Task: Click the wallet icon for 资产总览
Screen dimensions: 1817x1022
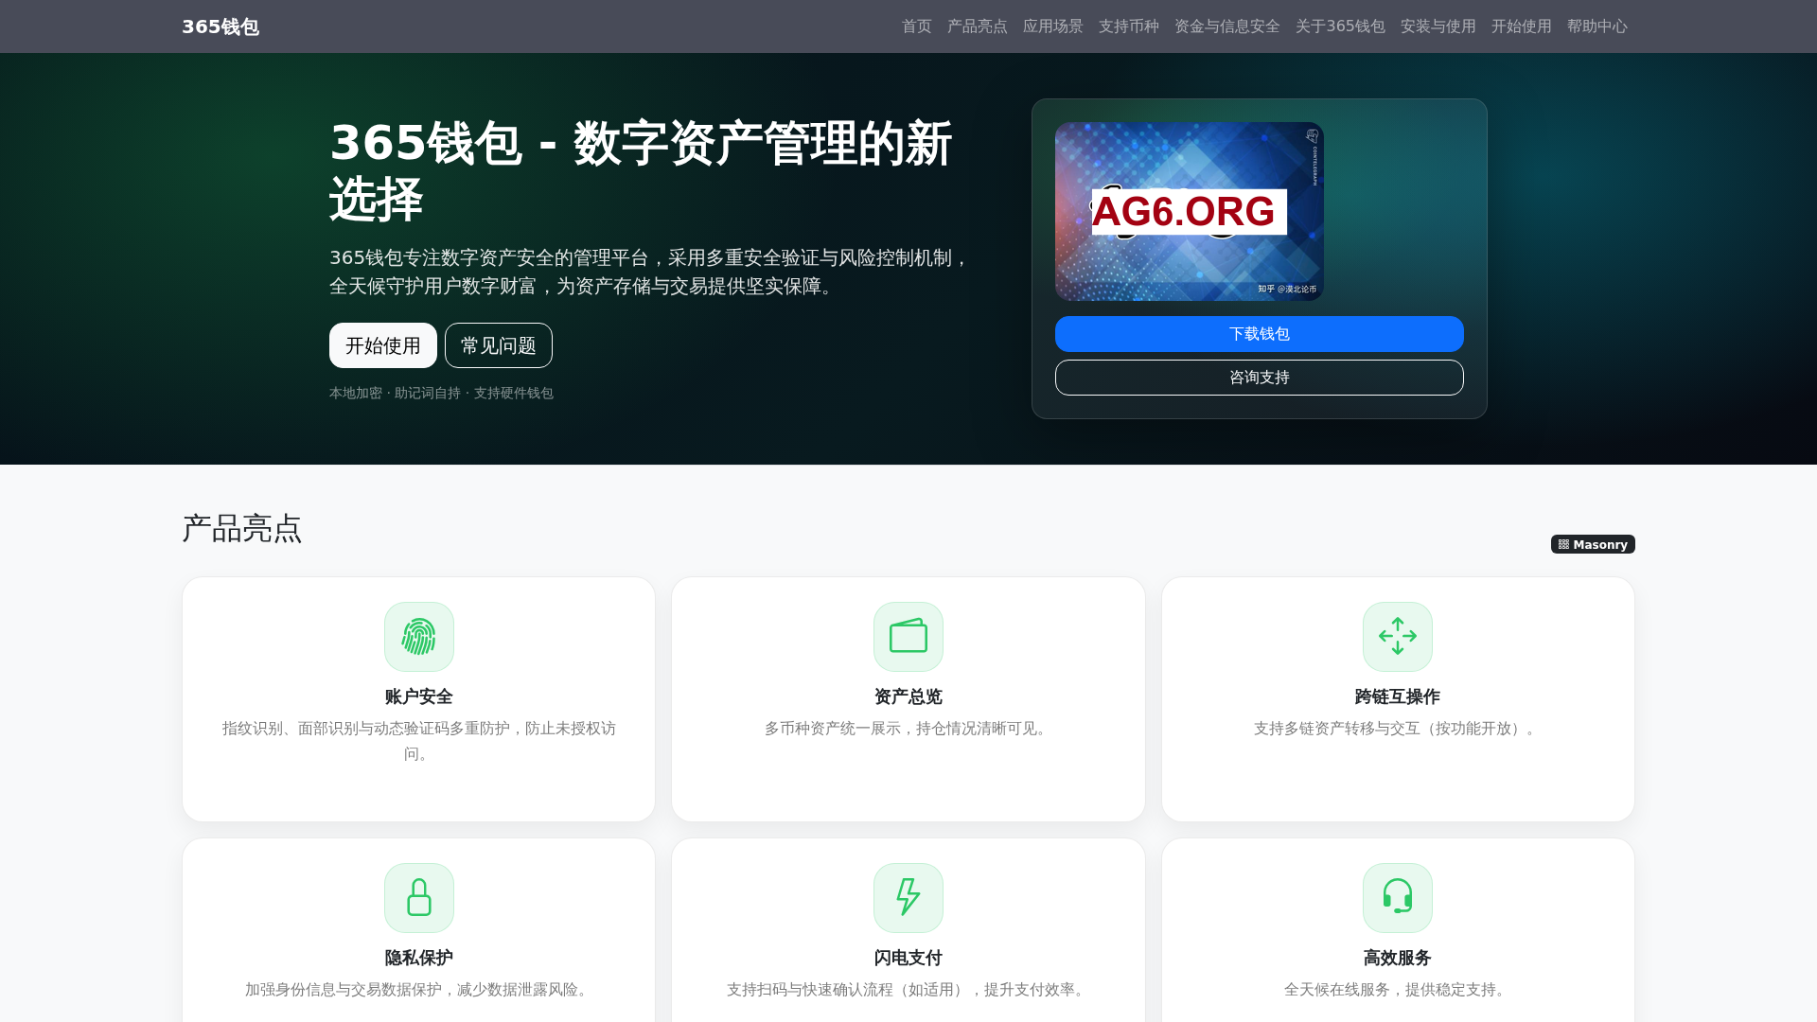Action: point(908,637)
